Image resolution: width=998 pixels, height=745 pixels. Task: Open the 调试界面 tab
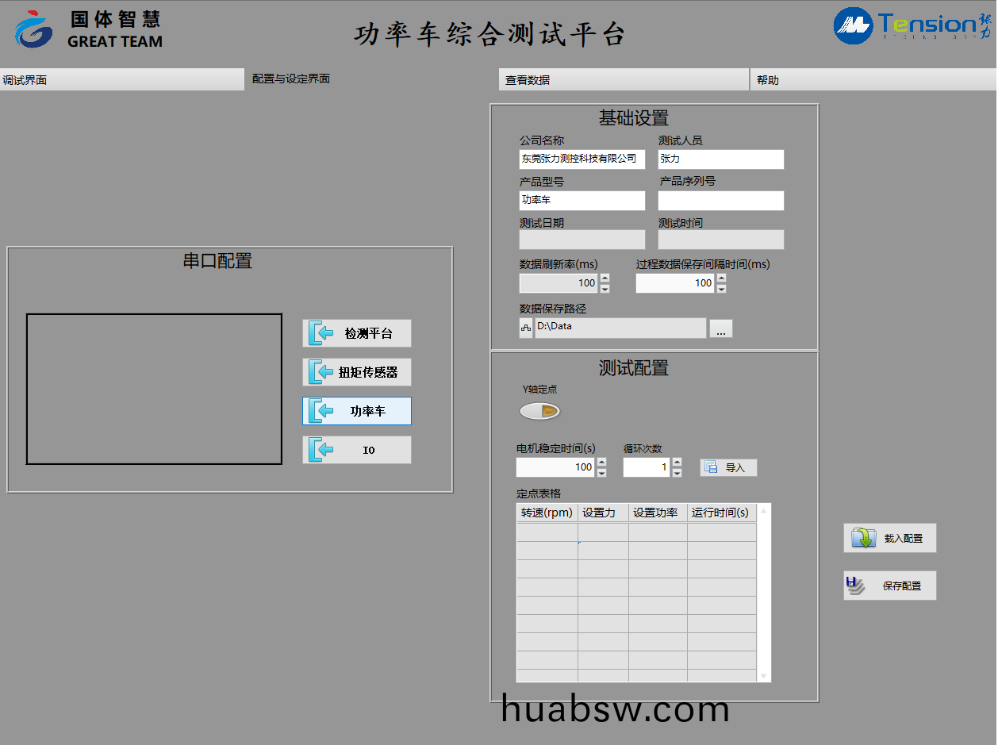pyautogui.click(x=121, y=79)
